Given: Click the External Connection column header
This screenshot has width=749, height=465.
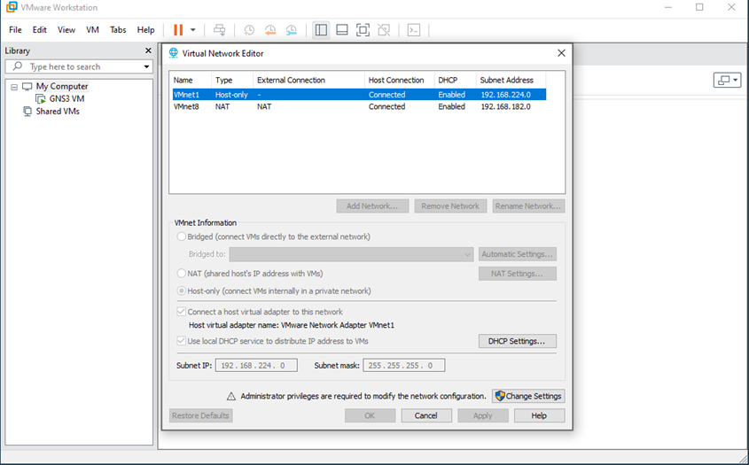Looking at the screenshot, I should point(308,80).
